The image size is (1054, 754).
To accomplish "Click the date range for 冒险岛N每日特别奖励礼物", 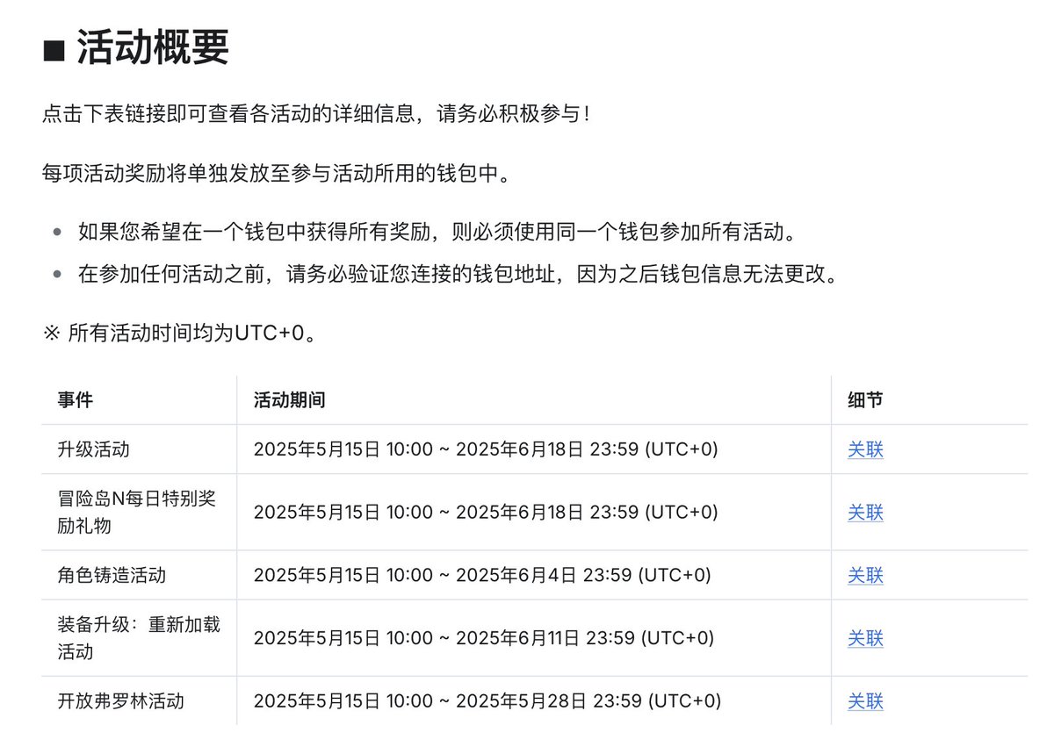I will click(486, 513).
